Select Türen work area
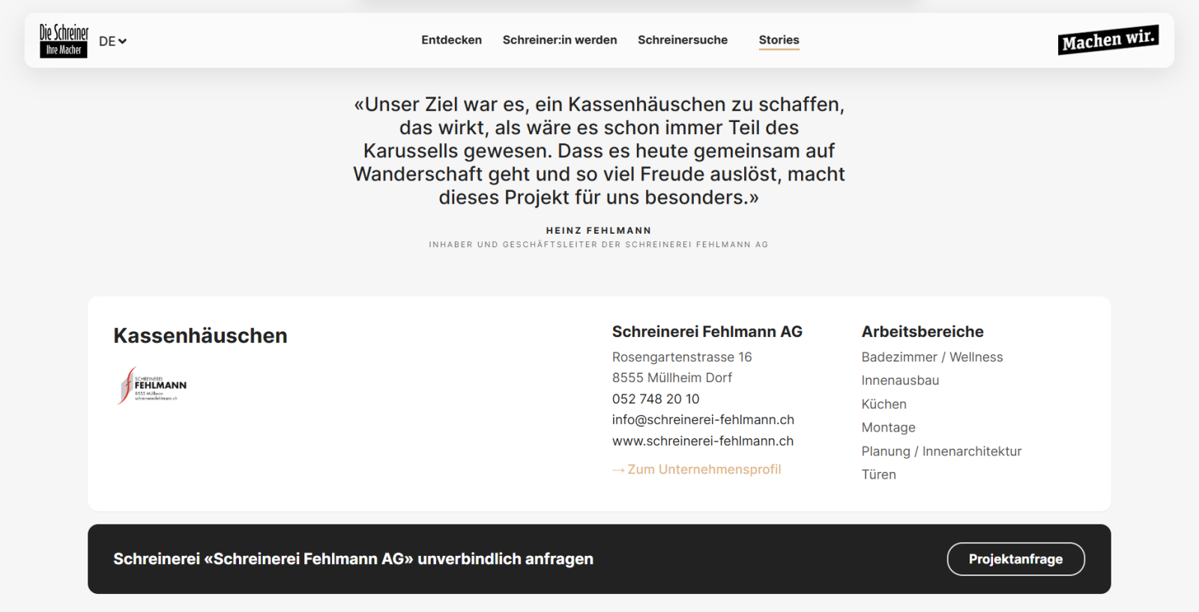Viewport: 1199px width, 612px height. [878, 474]
